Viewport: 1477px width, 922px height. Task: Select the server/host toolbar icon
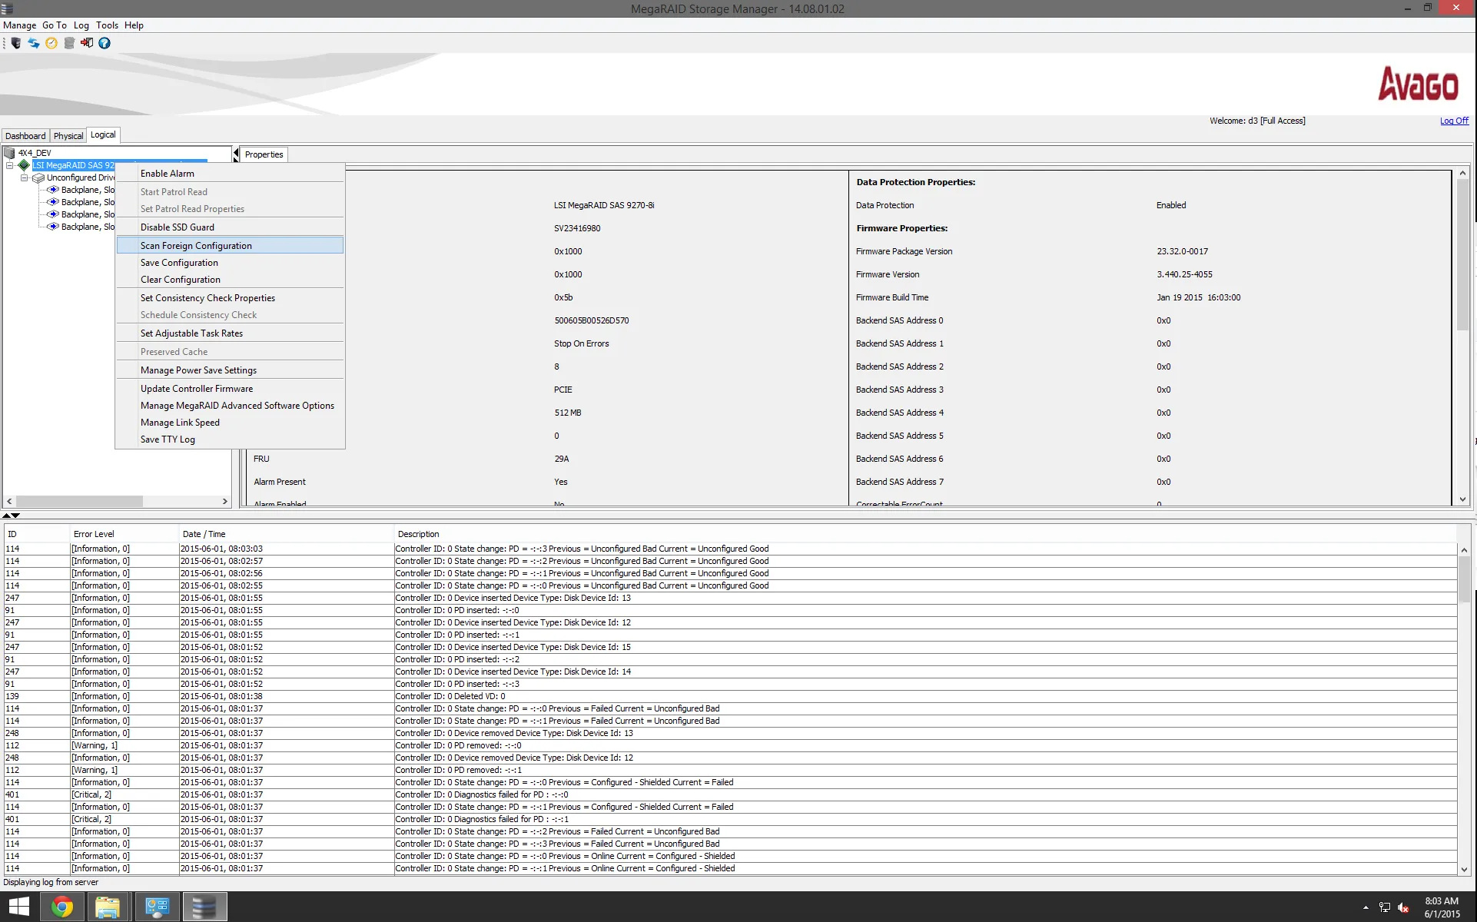(x=15, y=43)
